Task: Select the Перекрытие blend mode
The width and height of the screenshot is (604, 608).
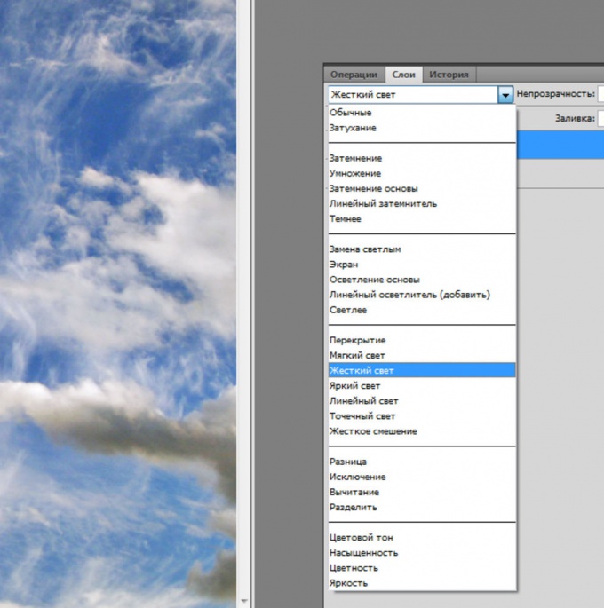Action: (x=422, y=340)
